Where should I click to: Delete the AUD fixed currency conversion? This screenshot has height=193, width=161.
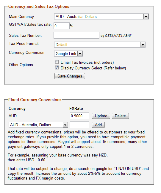pyautogui.click(x=120, y=116)
